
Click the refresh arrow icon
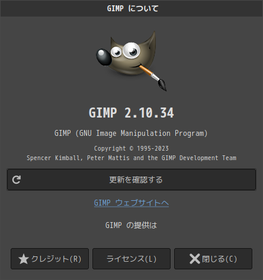pyautogui.click(x=17, y=180)
